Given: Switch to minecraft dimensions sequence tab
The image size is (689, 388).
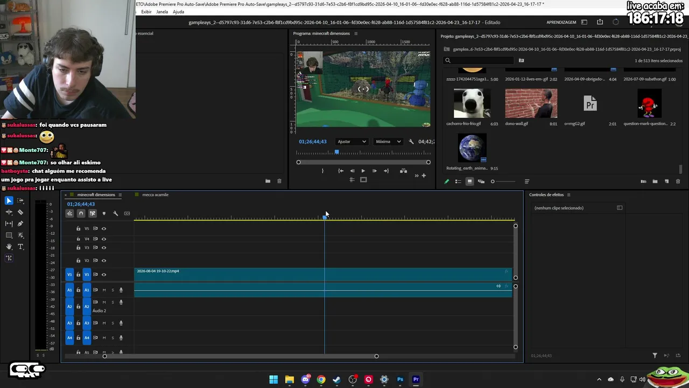Looking at the screenshot, I should [x=96, y=195].
